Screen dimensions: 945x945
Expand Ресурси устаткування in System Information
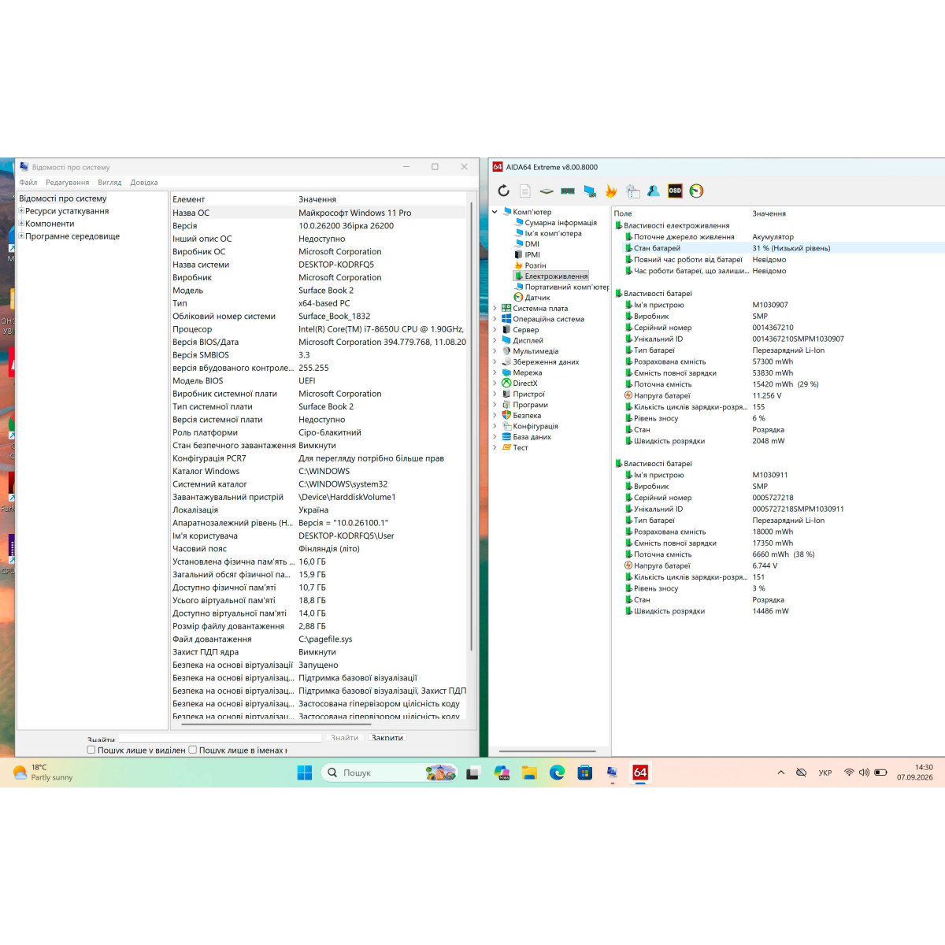click(x=21, y=211)
